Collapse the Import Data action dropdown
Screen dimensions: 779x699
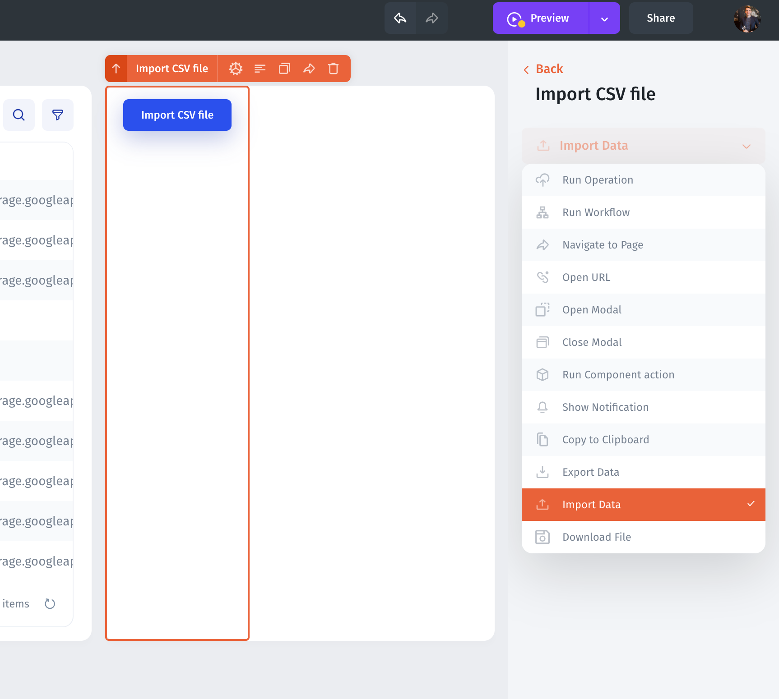tap(643, 146)
